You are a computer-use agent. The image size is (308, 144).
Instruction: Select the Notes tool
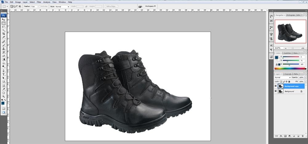3,86
